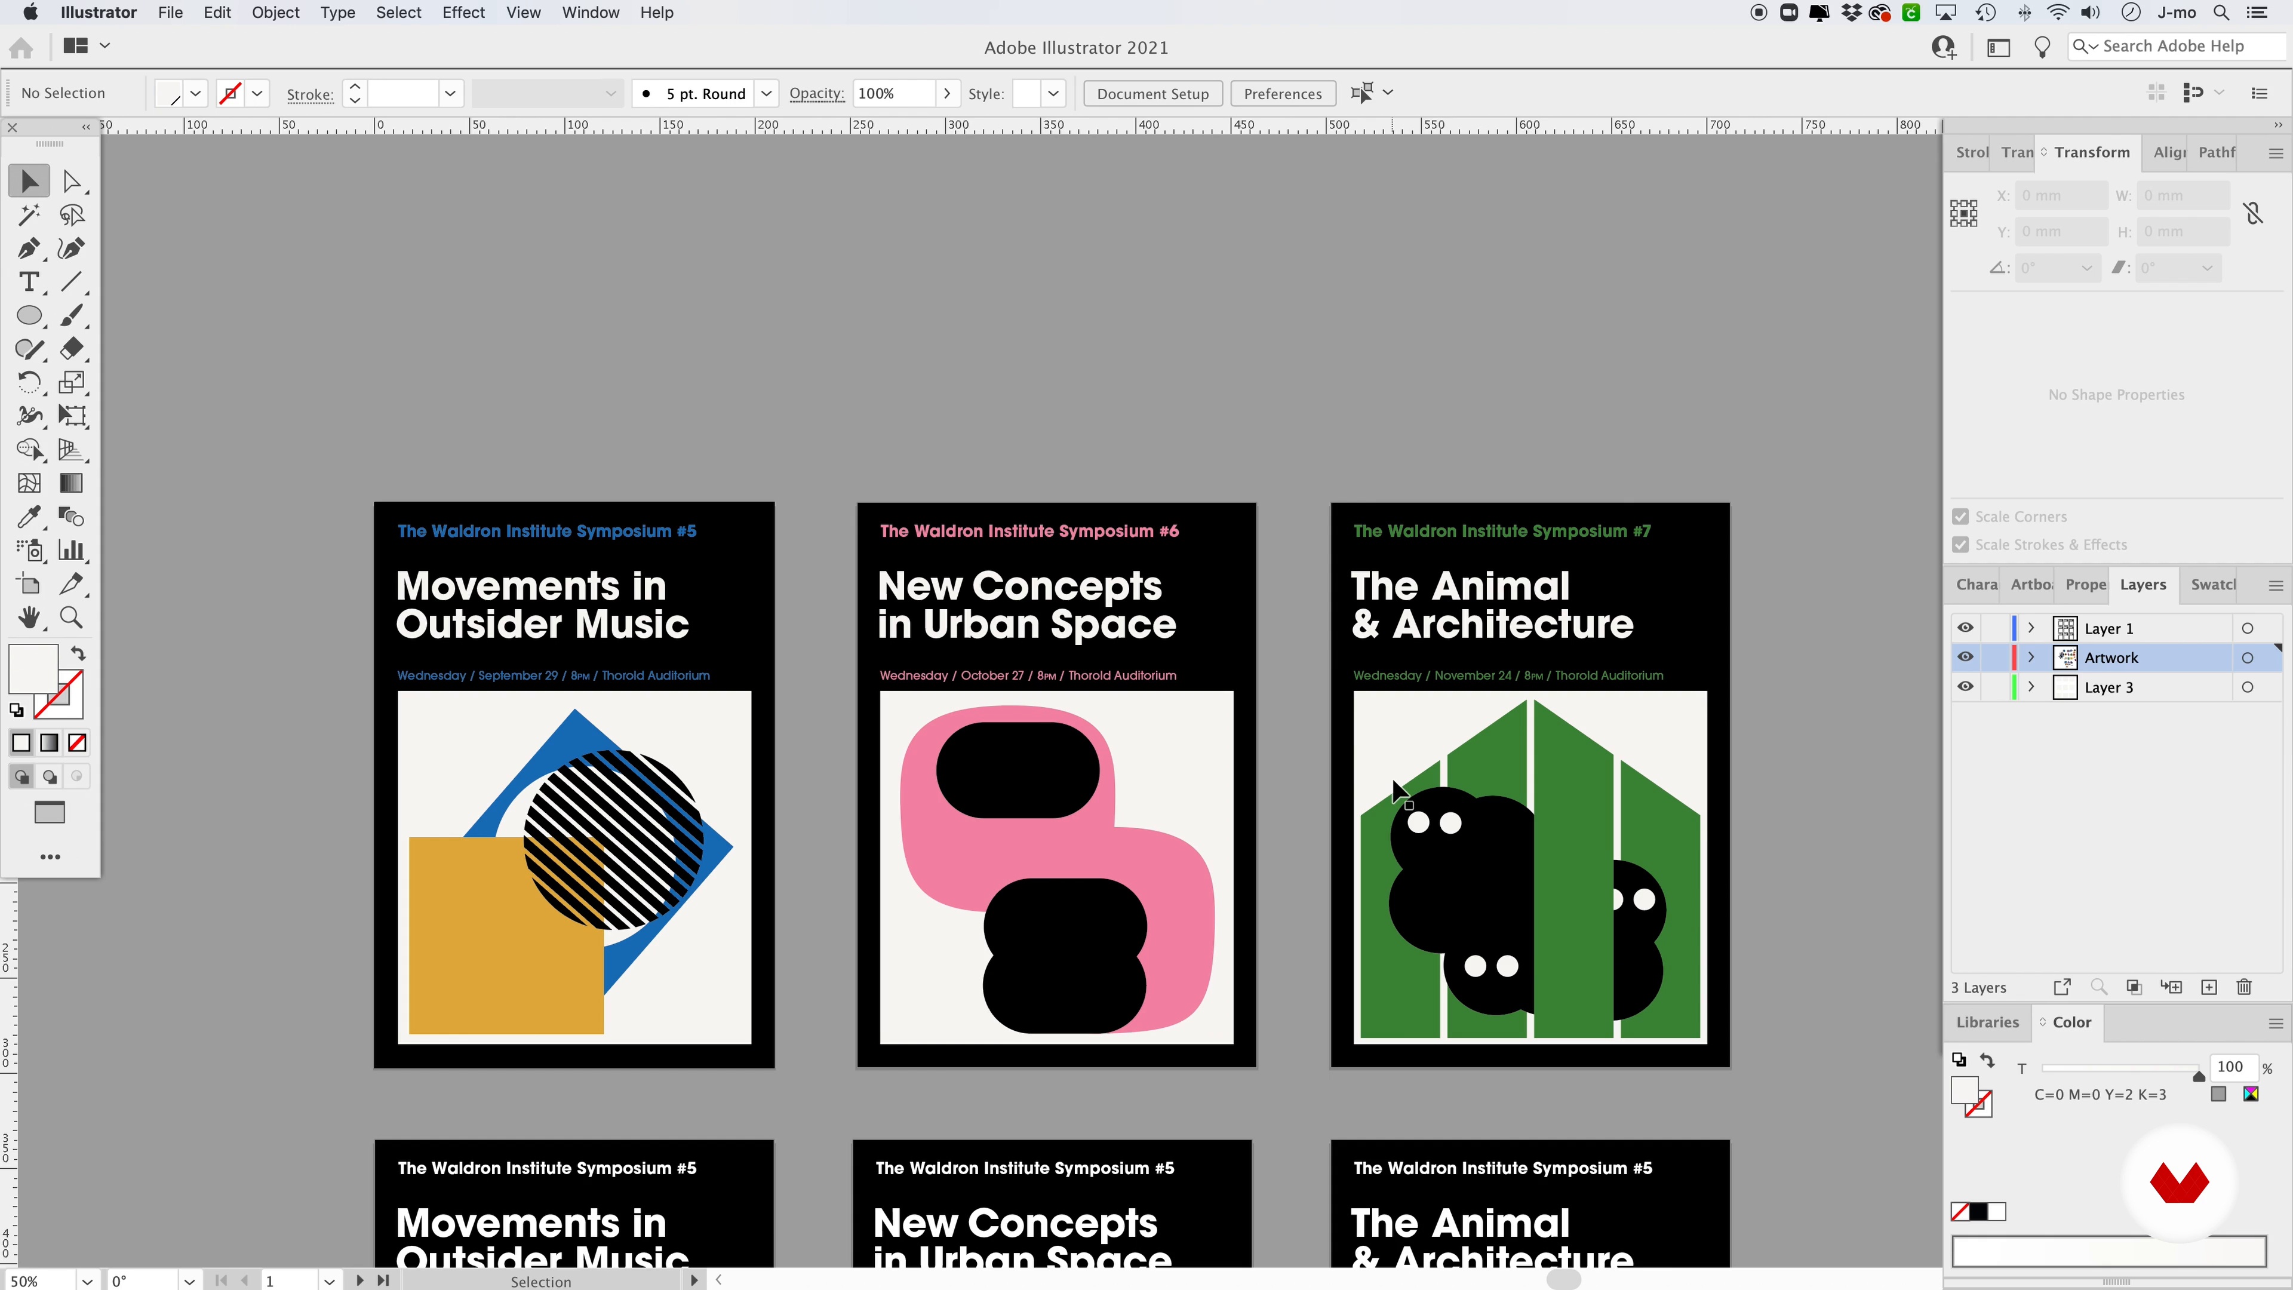2293x1290 pixels.
Task: Toggle constrain width and height proportions
Action: [x=2253, y=214]
